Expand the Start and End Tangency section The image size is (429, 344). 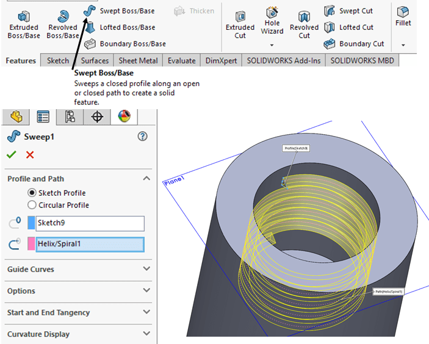(146, 312)
